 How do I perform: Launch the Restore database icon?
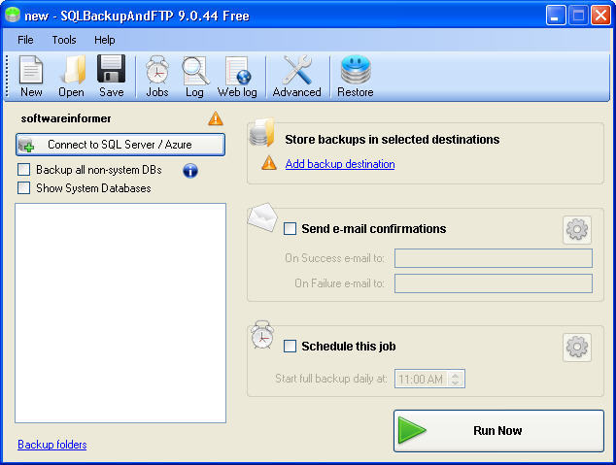point(356,76)
